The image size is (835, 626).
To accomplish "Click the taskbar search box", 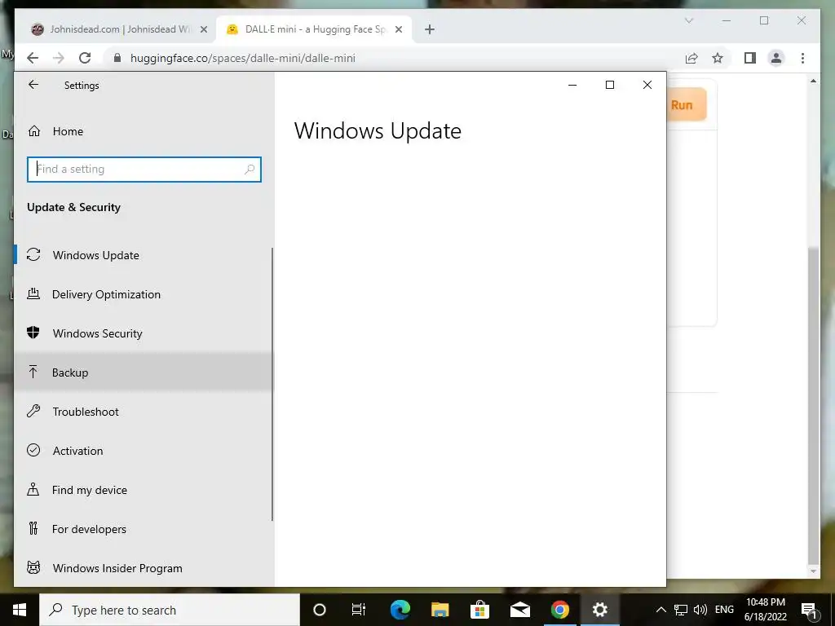I will (170, 610).
